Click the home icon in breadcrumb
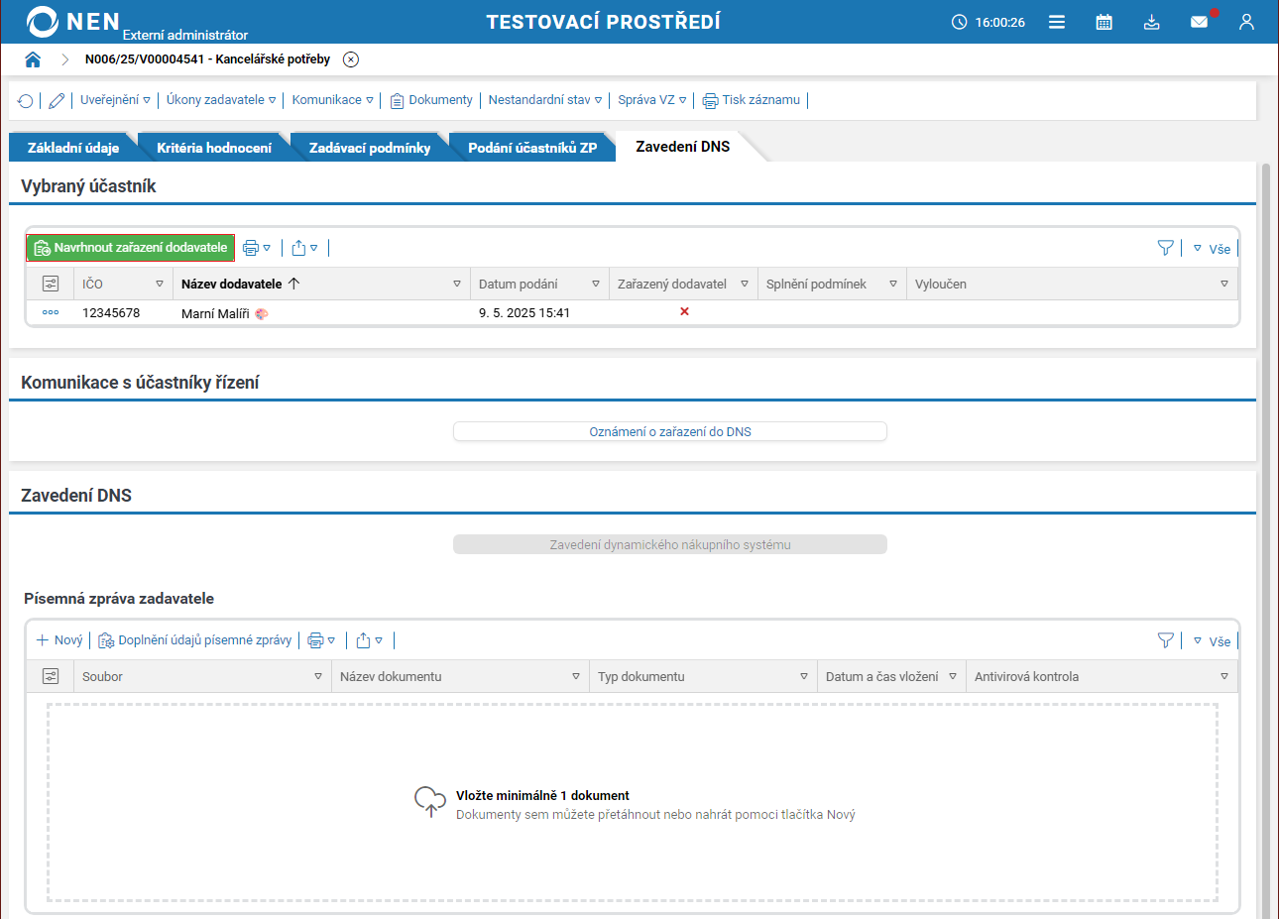 pos(33,59)
